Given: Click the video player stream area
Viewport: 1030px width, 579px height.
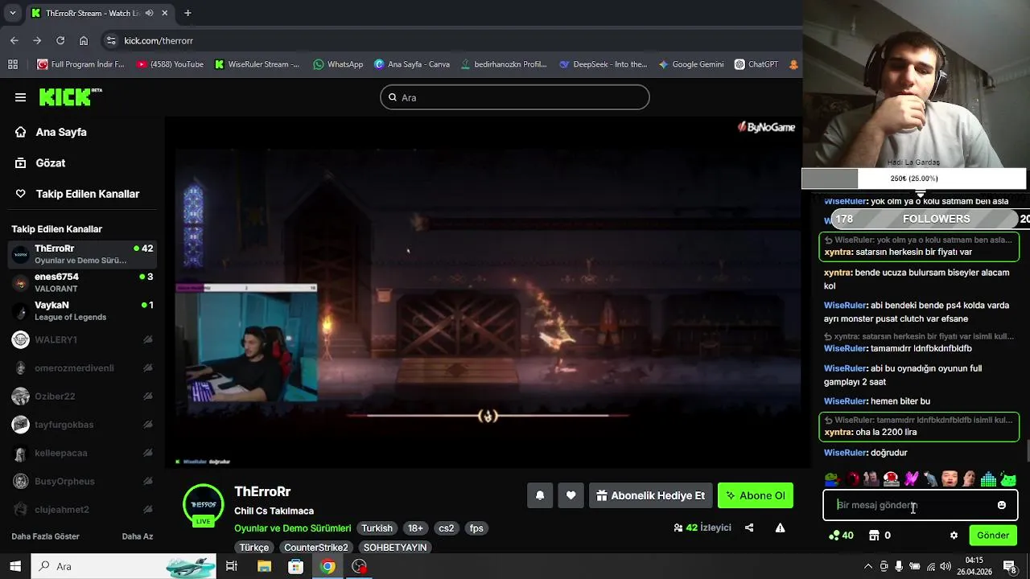Looking at the screenshot, I should (x=488, y=292).
